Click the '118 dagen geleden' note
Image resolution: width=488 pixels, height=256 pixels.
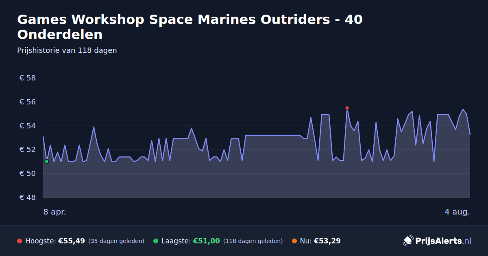tap(253, 241)
